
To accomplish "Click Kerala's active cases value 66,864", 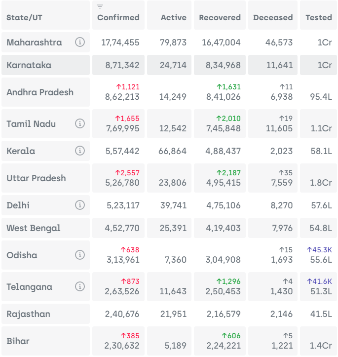I will tap(173, 151).
